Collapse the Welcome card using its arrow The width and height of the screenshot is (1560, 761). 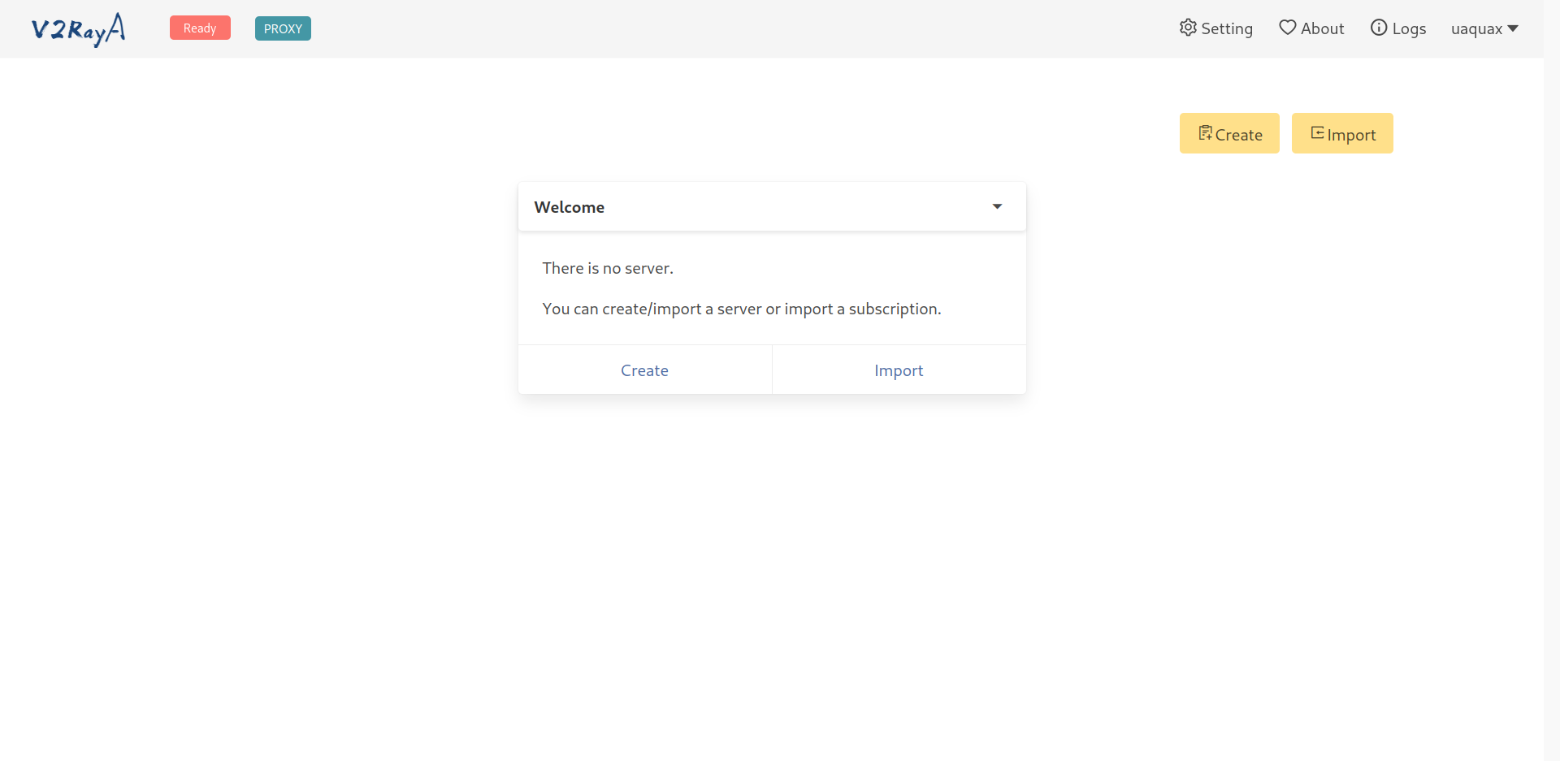(x=997, y=207)
